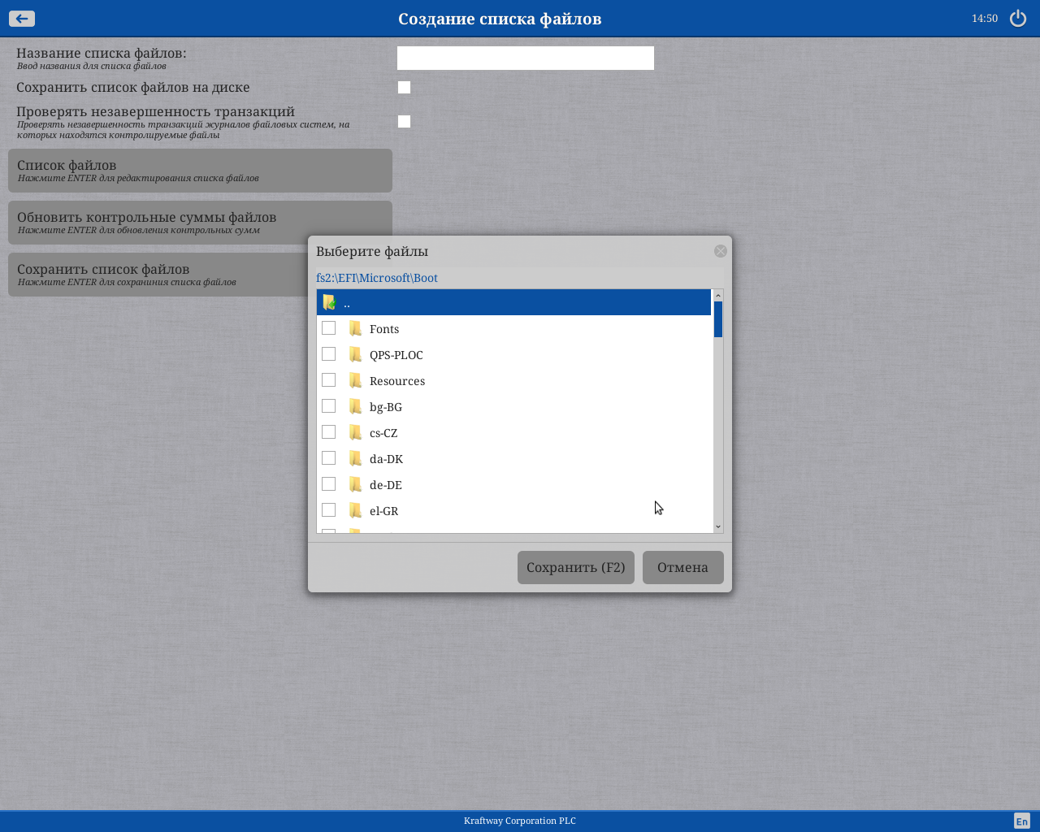Click the bg-BG folder icon
Screen dimensions: 1040x832
(355, 406)
